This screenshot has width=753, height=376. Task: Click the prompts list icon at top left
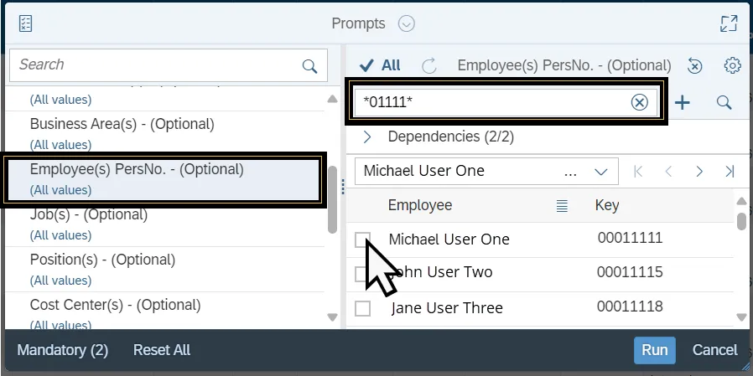pyautogui.click(x=25, y=23)
